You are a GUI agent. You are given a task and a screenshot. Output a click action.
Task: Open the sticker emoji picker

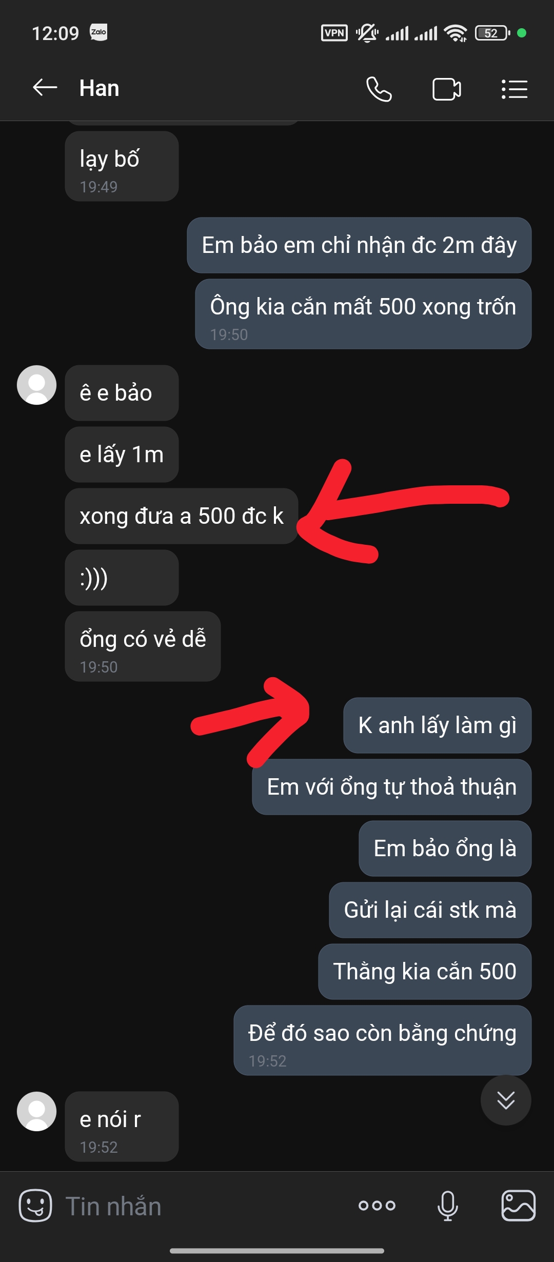pyautogui.click(x=35, y=1206)
